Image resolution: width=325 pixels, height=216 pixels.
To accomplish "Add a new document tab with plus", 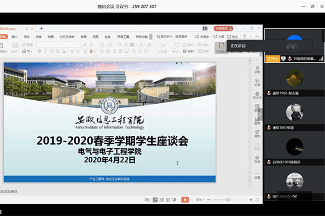I will (x=41, y=28).
